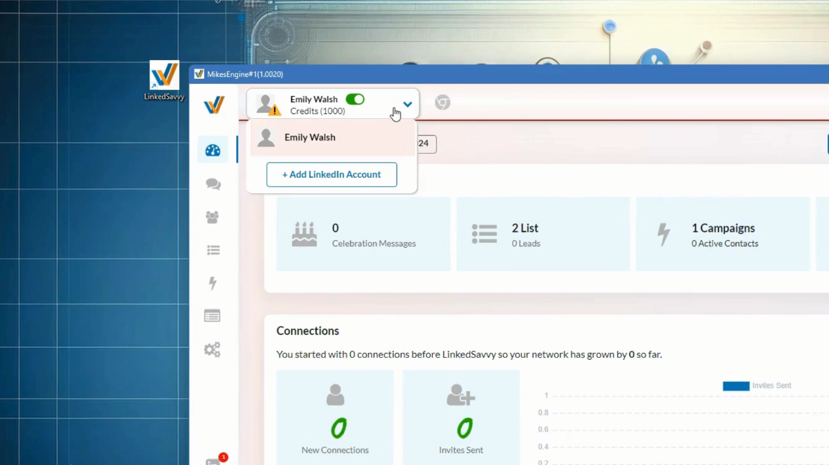
Task: Select the Posts card icon in sidebar
Action: click(212, 316)
